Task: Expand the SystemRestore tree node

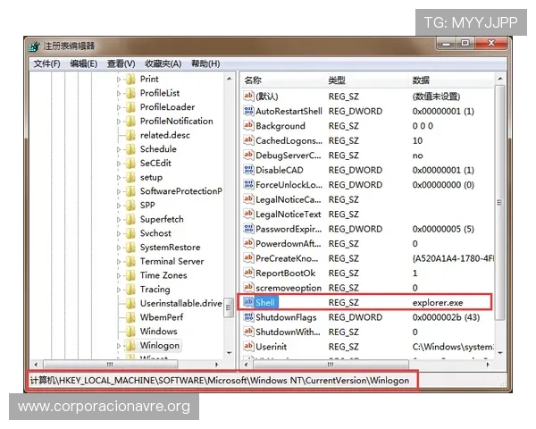Action: click(x=119, y=248)
